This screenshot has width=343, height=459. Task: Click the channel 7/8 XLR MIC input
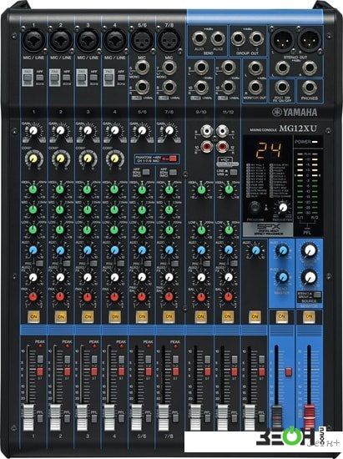pyautogui.click(x=169, y=40)
